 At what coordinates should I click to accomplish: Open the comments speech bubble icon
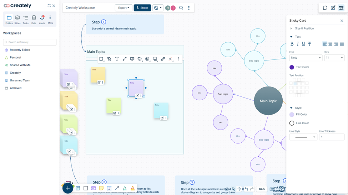(325, 8)
